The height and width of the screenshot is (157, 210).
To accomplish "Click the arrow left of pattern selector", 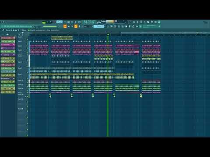I will coord(92,26).
